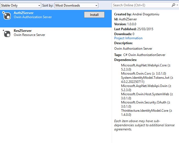
Task: Open the Project Information link
Action: (128, 38)
